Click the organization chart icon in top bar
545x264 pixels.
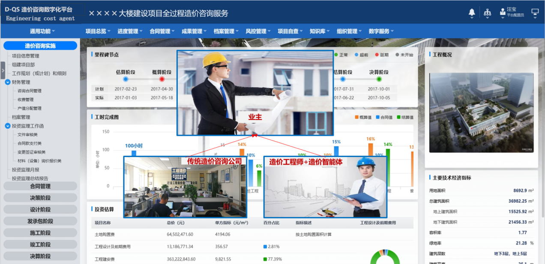point(487,12)
